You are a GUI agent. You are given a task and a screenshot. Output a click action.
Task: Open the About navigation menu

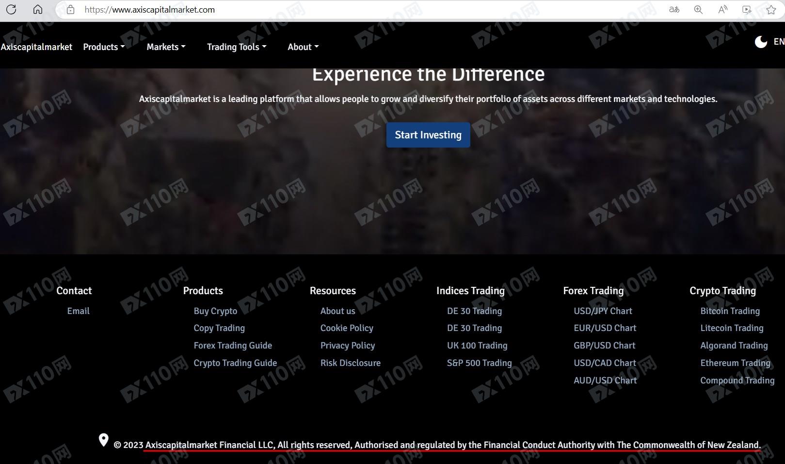pos(303,47)
